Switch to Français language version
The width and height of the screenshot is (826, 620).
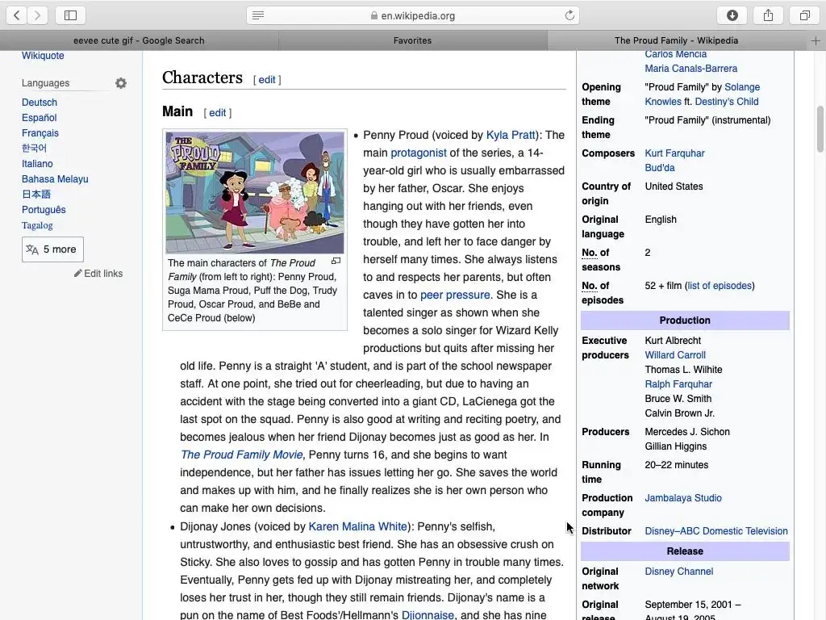tap(40, 133)
